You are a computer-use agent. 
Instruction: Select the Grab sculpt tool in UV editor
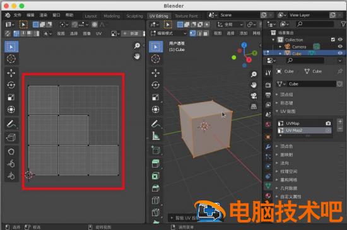pos(11,152)
